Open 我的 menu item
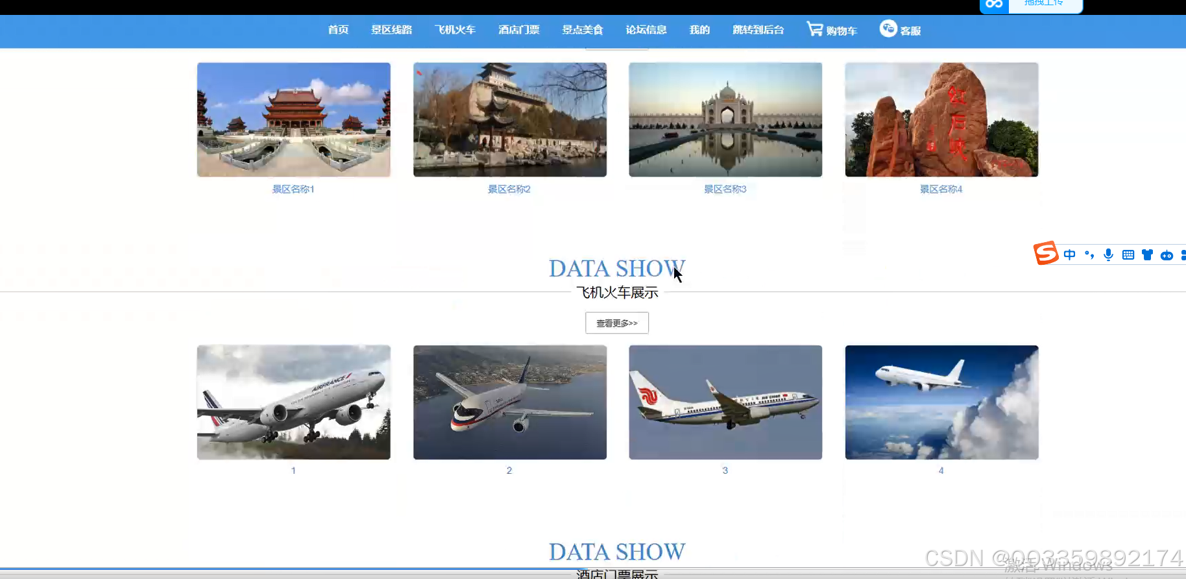This screenshot has height=579, width=1186. coord(699,30)
